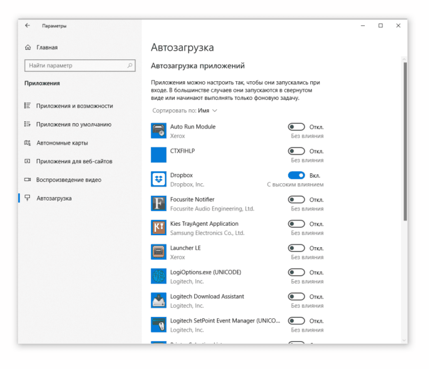Enable Focusrite Notifier startup toggle
Viewport: 429px width, 369px height.
coord(296,199)
